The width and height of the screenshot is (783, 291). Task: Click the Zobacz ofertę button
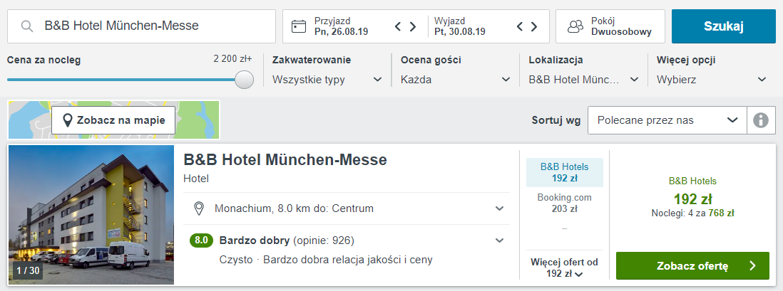(x=692, y=266)
